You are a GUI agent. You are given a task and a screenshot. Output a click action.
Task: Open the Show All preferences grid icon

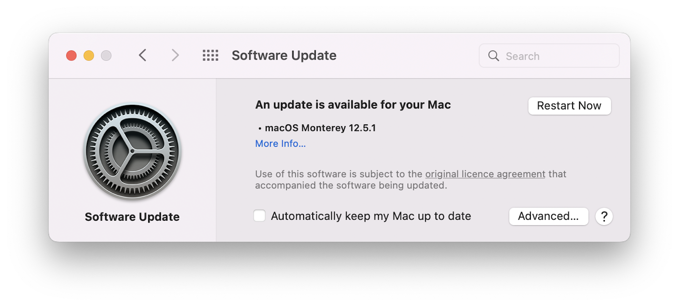pos(210,55)
